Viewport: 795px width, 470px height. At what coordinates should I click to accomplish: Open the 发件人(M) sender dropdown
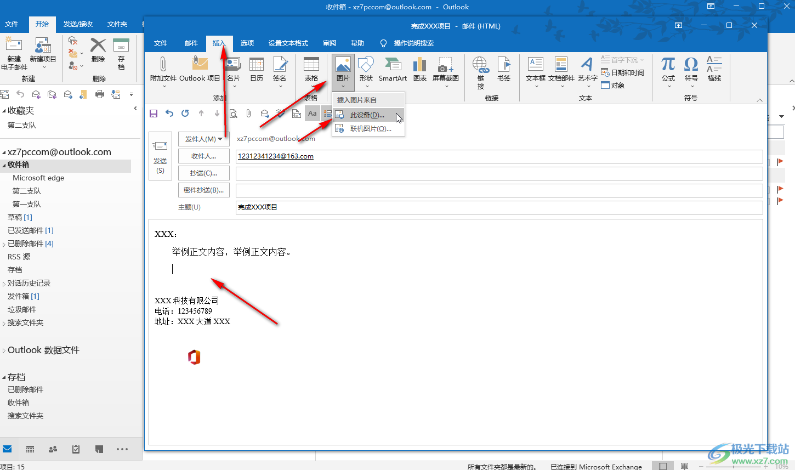204,139
